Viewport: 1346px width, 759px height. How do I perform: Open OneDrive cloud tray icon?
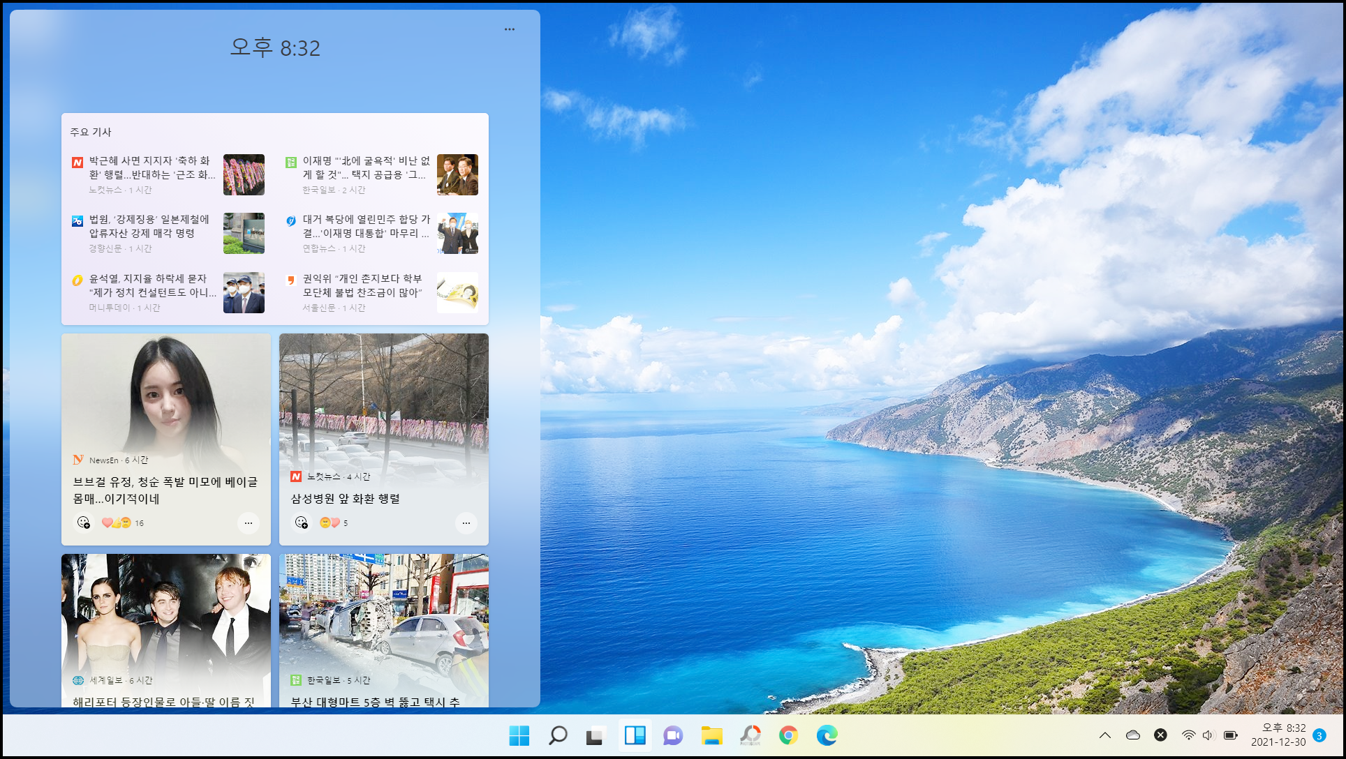1133,735
